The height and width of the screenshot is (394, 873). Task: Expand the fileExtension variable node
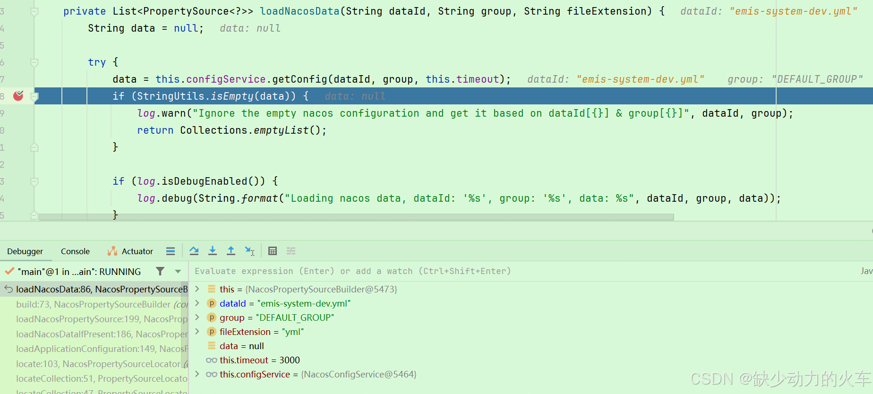[x=197, y=331]
